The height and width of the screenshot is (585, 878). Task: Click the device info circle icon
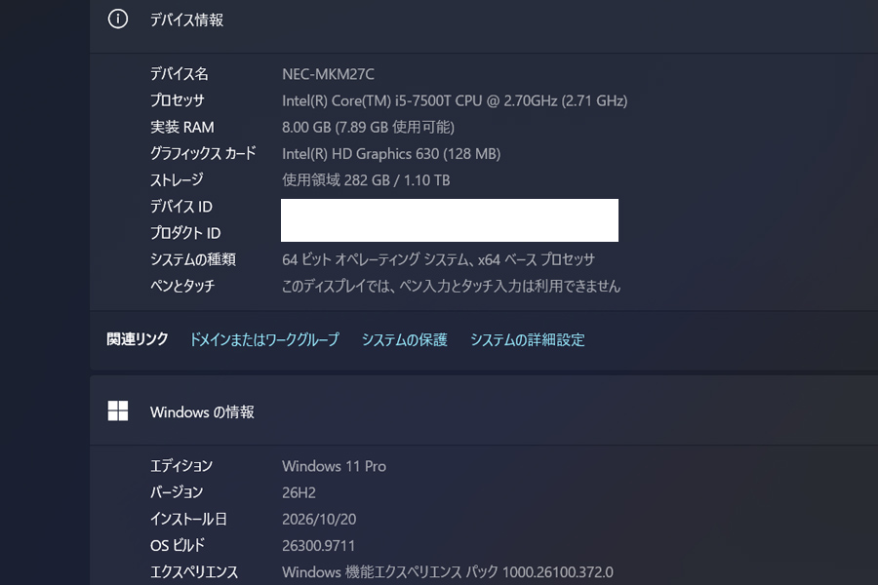(x=118, y=19)
